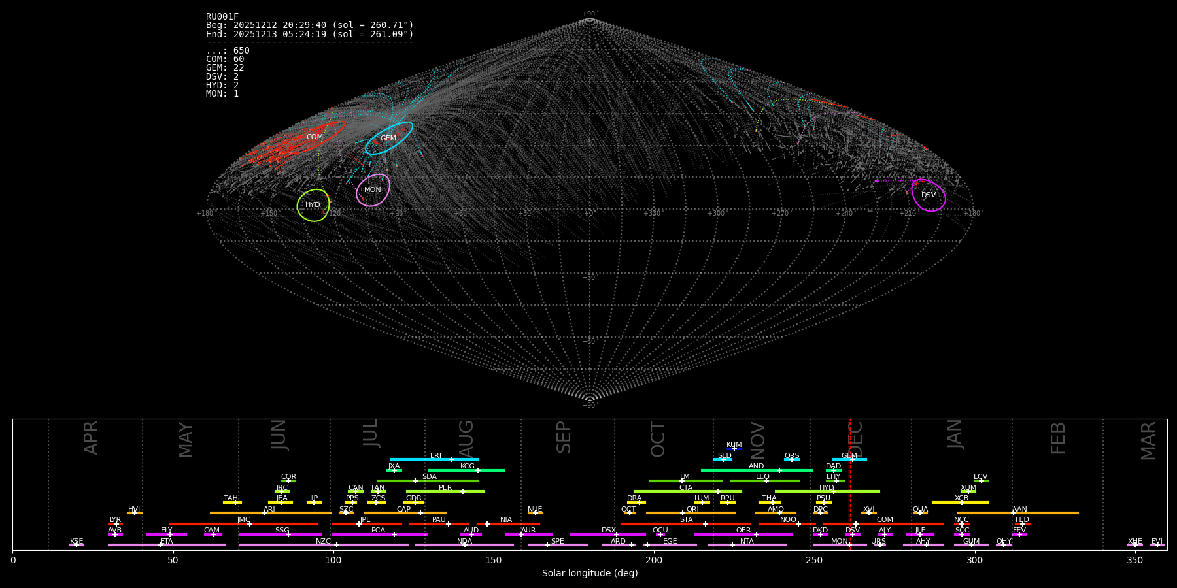The height and width of the screenshot is (588, 1177).
Task: Click the LYR shower label on the timeline
Action: (x=115, y=520)
